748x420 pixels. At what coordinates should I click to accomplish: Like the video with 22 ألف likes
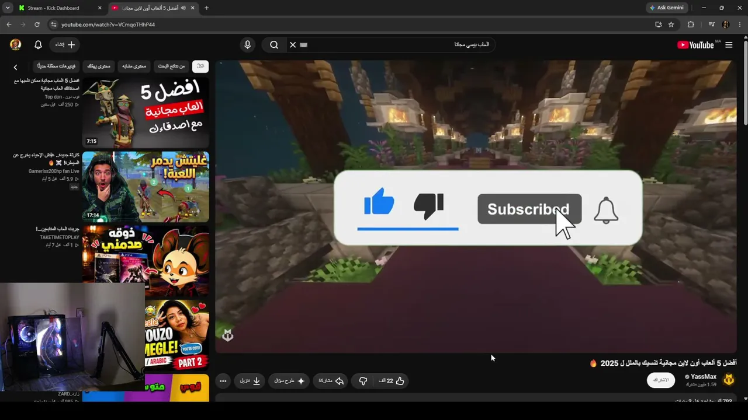(x=391, y=381)
